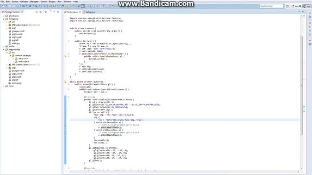Collapse all in Package Explorer

pos(37,12)
